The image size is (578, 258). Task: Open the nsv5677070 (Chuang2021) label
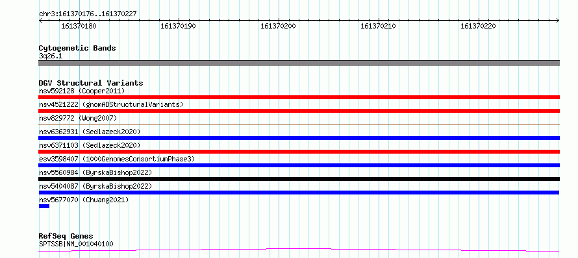[x=84, y=200]
